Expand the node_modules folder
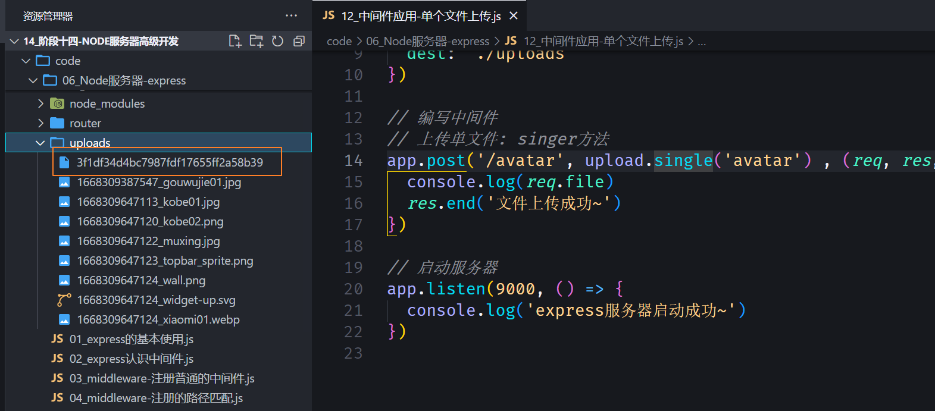This screenshot has width=935, height=411. (40, 103)
